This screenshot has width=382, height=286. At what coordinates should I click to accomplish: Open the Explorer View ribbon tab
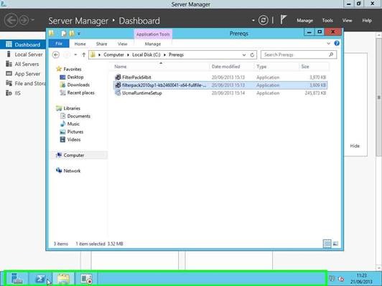122,44
